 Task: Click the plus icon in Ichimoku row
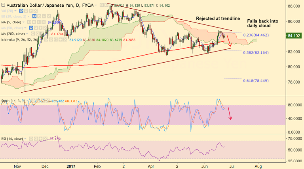(61, 39)
